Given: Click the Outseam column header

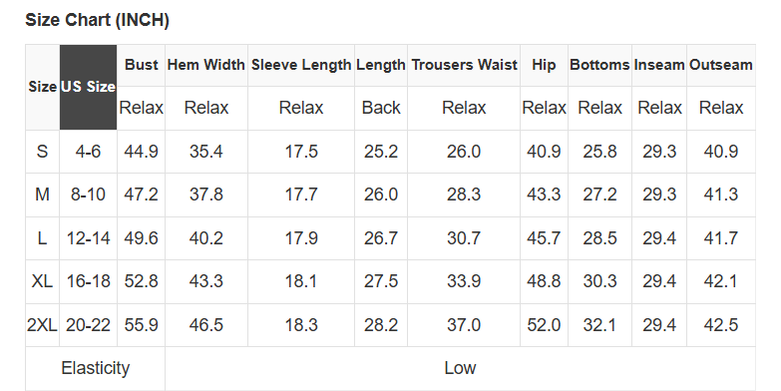Looking at the screenshot, I should (721, 65).
